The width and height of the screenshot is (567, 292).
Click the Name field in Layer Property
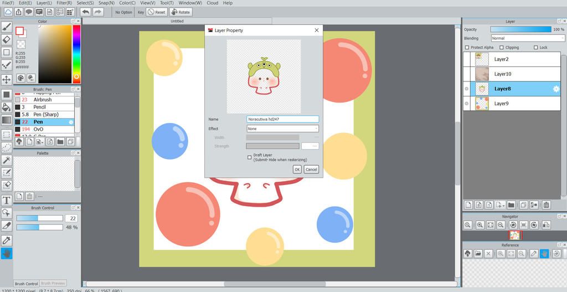point(283,119)
